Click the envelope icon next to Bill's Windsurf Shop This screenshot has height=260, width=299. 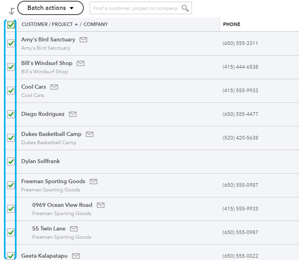coord(81,63)
